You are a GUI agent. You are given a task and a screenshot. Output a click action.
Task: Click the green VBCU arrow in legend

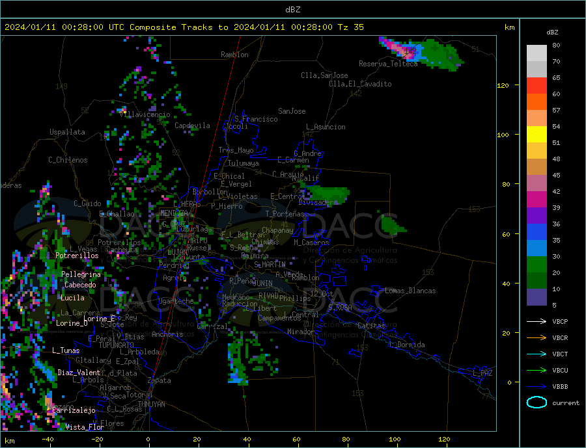point(537,371)
